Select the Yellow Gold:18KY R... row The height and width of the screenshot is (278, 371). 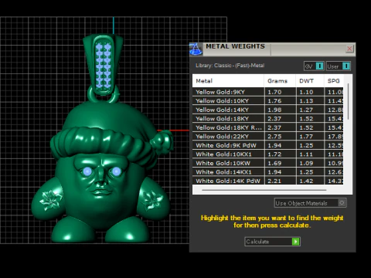(267, 127)
